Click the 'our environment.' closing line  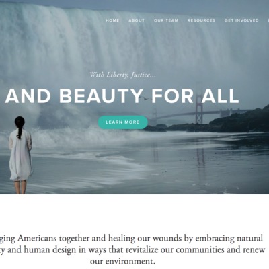[x=122, y=262]
